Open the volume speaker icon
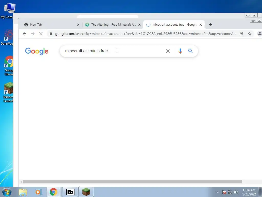This screenshot has height=197, width=262. coord(236,192)
